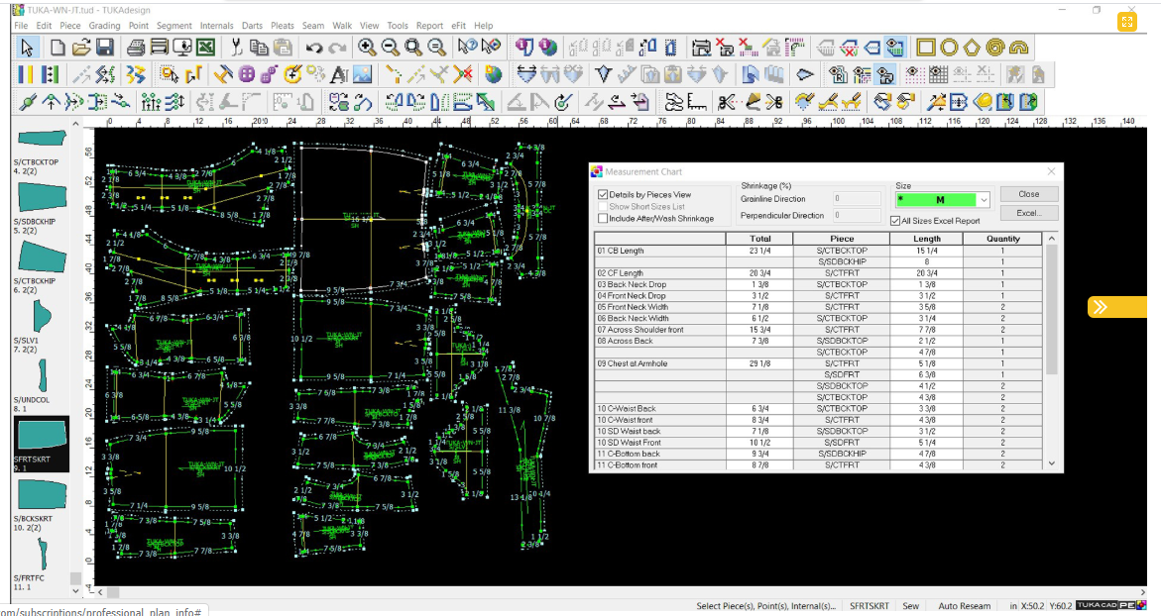Click the Print icon in toolbar

136,48
